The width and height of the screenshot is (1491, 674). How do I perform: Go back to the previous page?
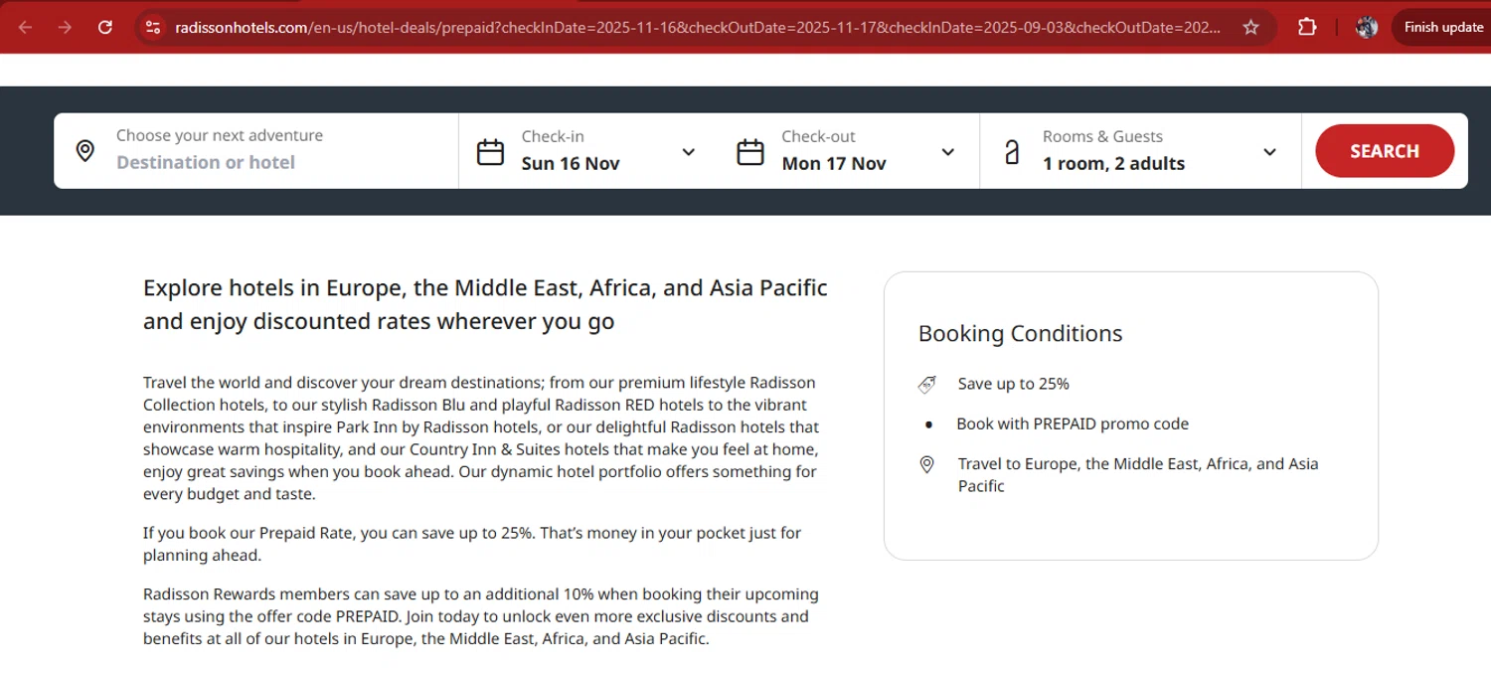[x=26, y=27]
